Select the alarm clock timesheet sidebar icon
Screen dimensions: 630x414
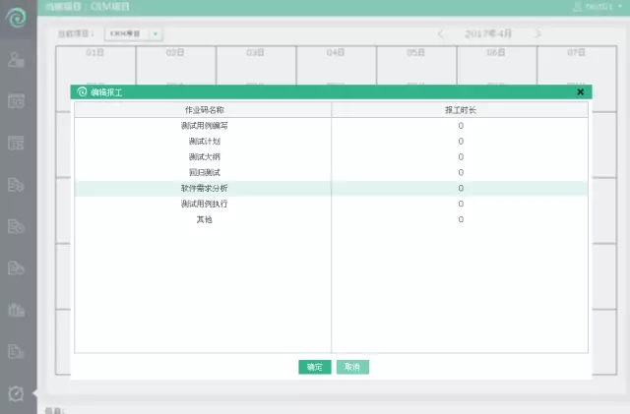[16, 393]
